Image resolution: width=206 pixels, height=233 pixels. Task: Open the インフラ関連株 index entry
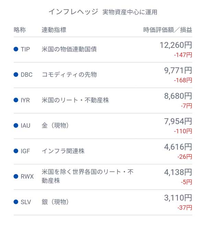63,151
